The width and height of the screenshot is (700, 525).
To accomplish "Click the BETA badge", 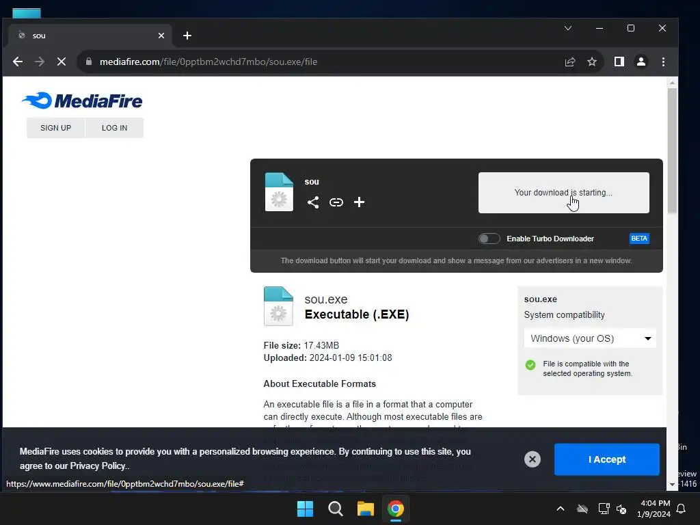I will coord(639,239).
